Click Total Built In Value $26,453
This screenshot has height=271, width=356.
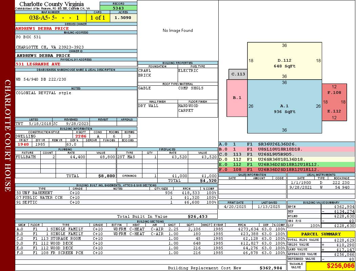[x=162, y=216]
